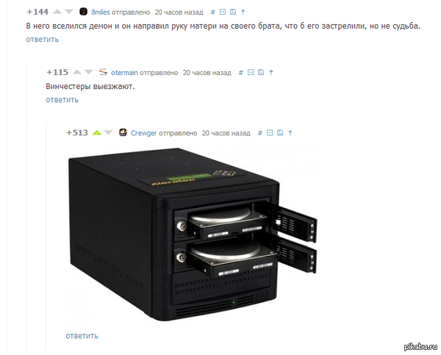This screenshot has height=355, width=441.
Task: Downvote Crewger's comment
Action: (x=108, y=132)
